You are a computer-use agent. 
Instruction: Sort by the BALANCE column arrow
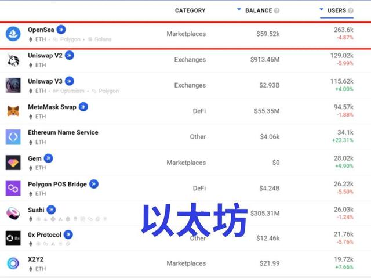[239, 9]
